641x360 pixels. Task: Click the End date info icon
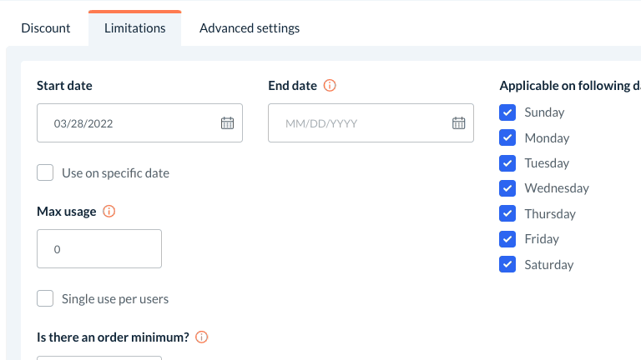click(x=330, y=86)
